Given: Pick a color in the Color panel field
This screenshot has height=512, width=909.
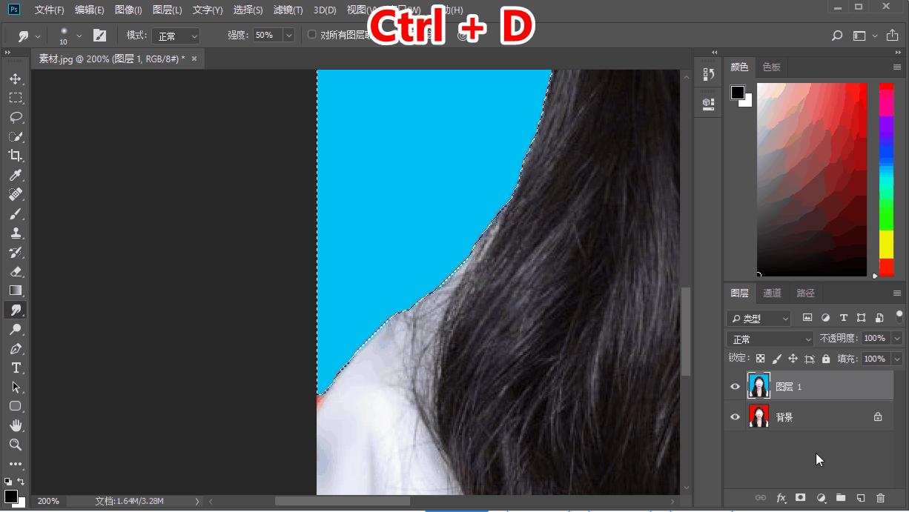Looking at the screenshot, I should click(x=812, y=179).
